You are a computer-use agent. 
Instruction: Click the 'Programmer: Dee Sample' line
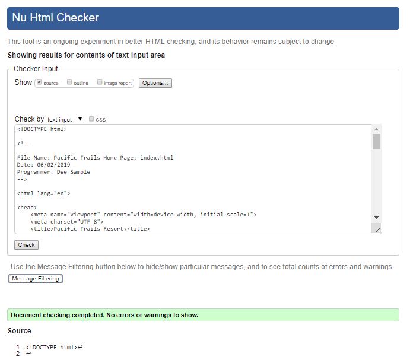(x=53, y=172)
